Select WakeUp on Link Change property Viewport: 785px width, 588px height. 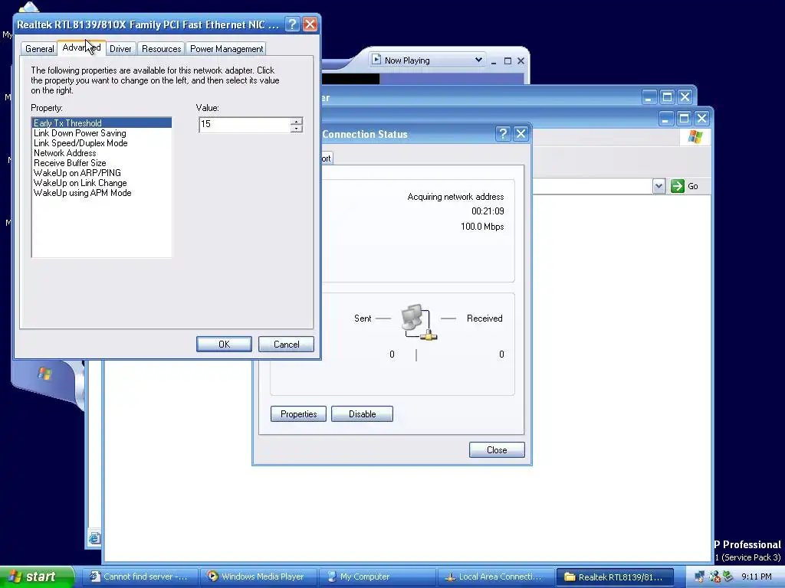tap(102, 183)
